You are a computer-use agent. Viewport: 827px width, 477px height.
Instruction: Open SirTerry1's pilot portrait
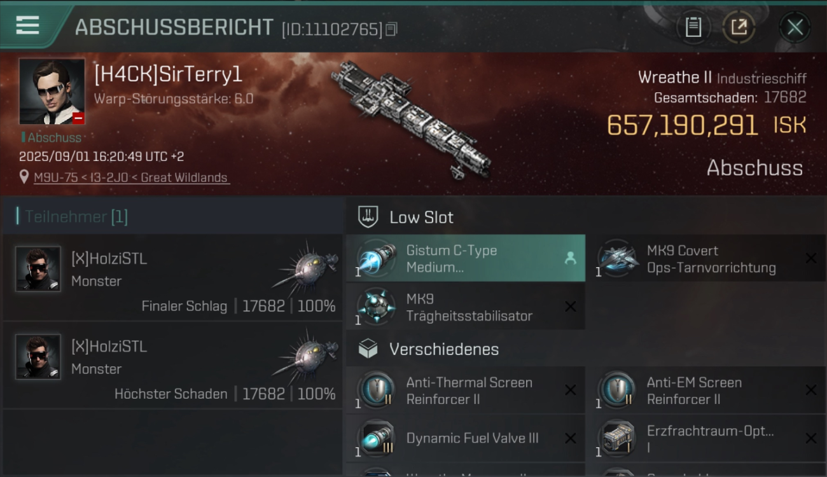pyautogui.click(x=52, y=92)
